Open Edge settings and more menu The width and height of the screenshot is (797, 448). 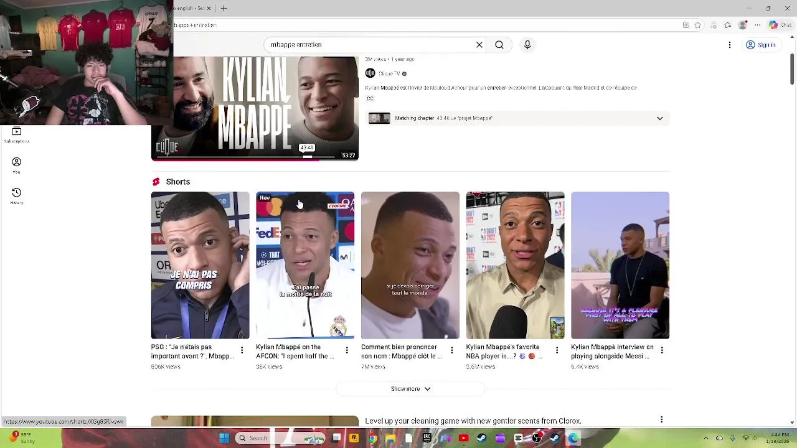tap(757, 25)
